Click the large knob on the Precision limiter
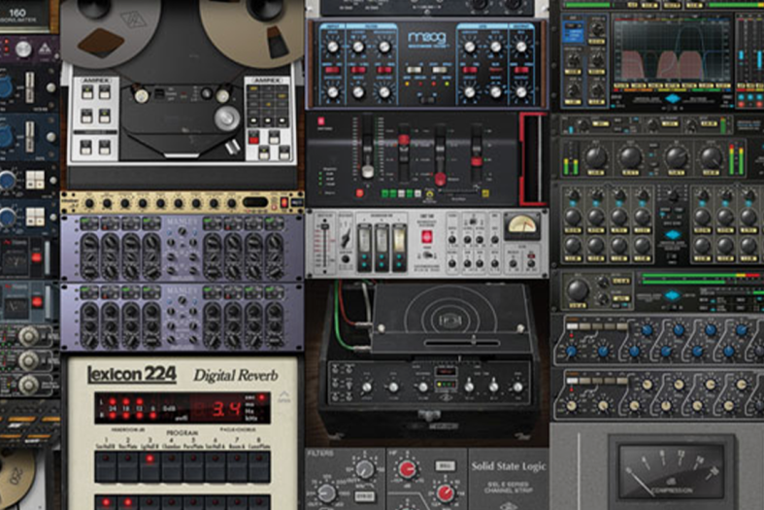Image resolution: width=764 pixels, height=510 pixels. click(578, 289)
